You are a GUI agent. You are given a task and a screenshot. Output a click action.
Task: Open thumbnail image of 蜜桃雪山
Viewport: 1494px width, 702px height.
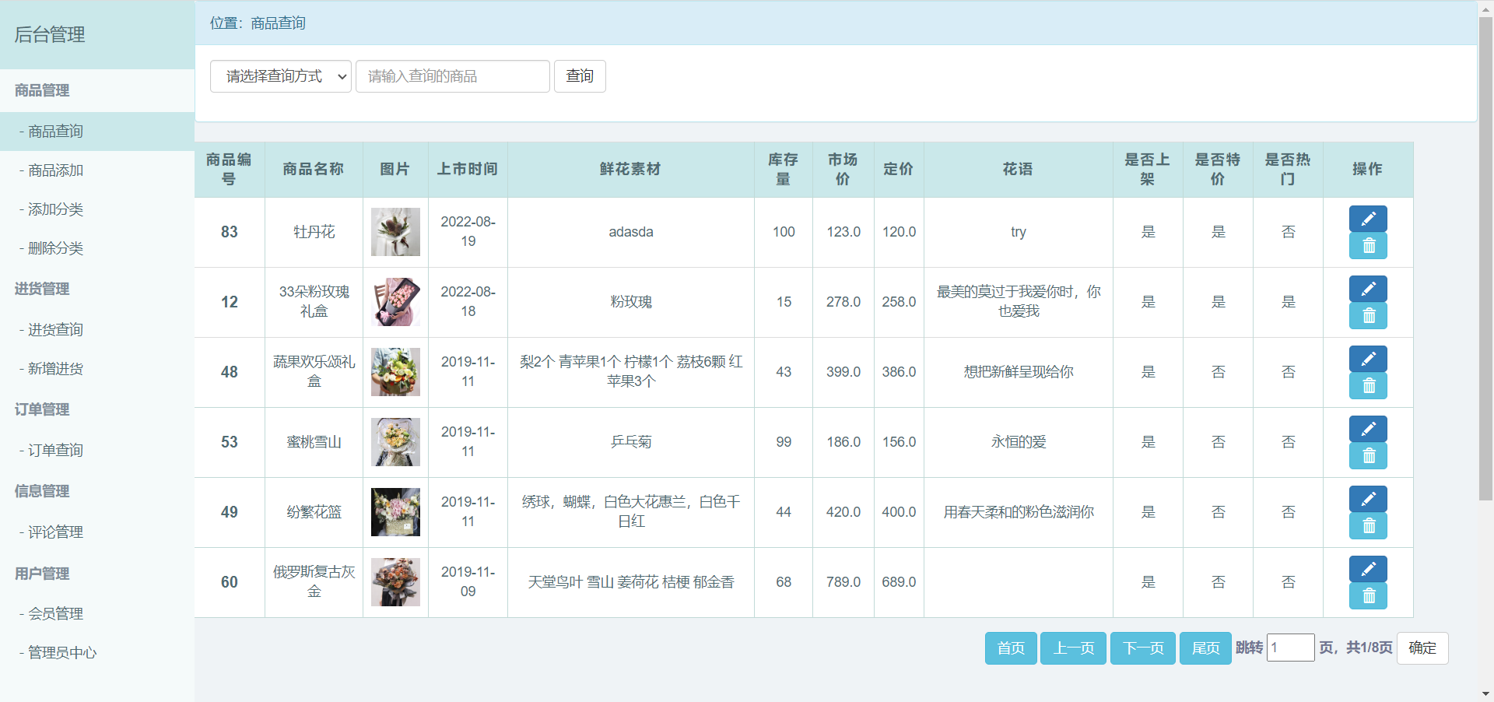point(395,442)
